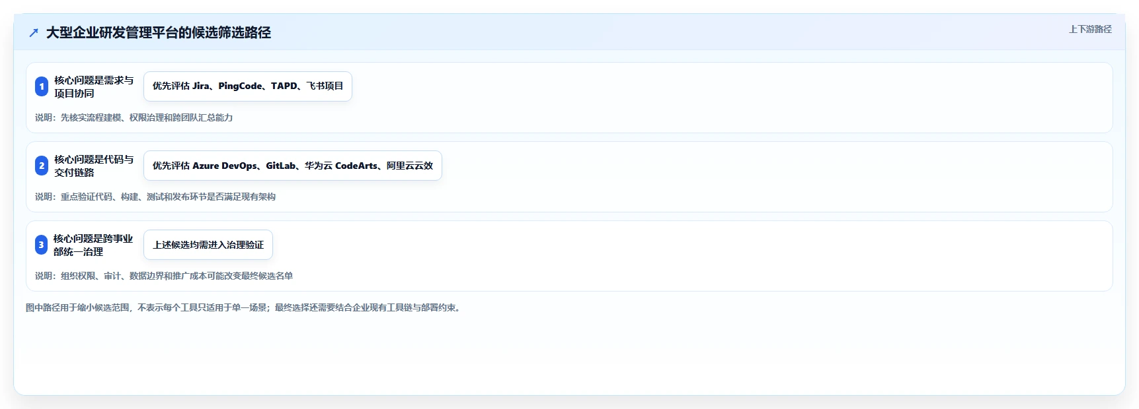
Task: Click the note 先核实流程建模、权限治理和跨团队汇总能力
Action: [x=134, y=117]
